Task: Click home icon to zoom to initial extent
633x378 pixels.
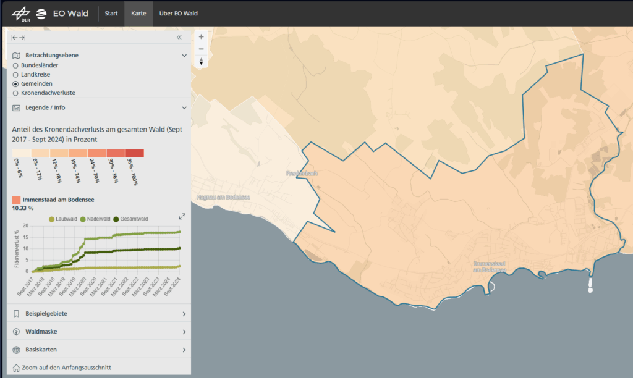Action: coord(16,367)
